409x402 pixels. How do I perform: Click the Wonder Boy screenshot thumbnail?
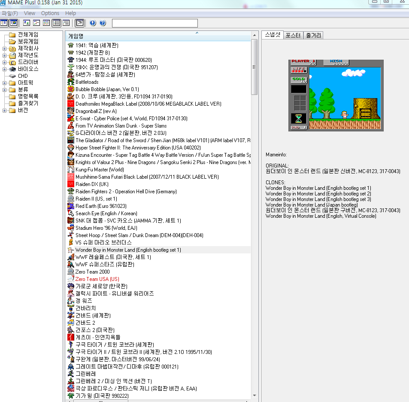point(336,95)
